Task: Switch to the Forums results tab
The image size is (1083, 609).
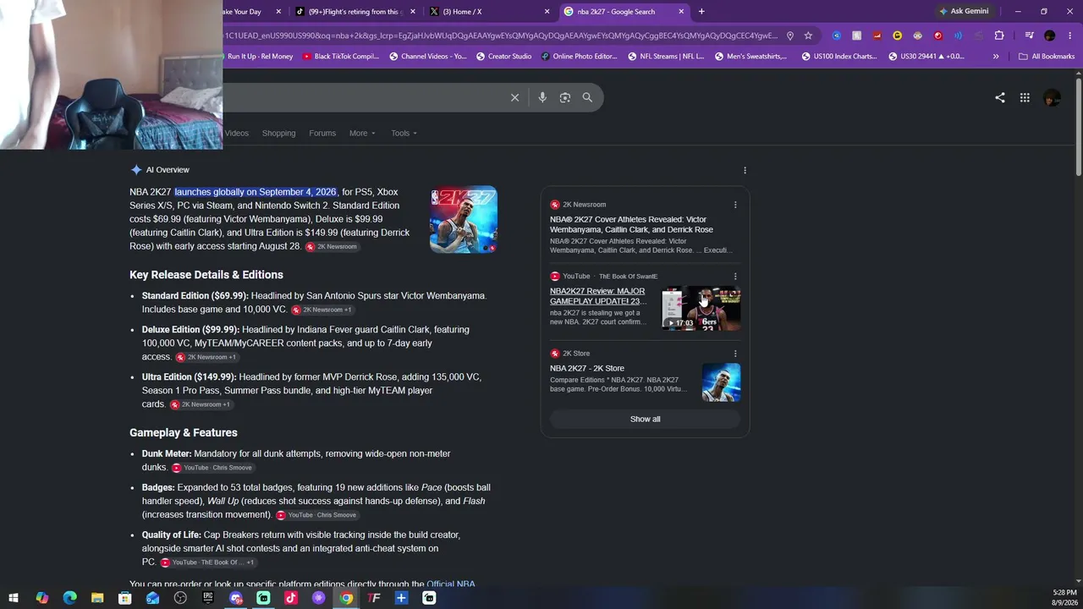Action: click(x=322, y=133)
